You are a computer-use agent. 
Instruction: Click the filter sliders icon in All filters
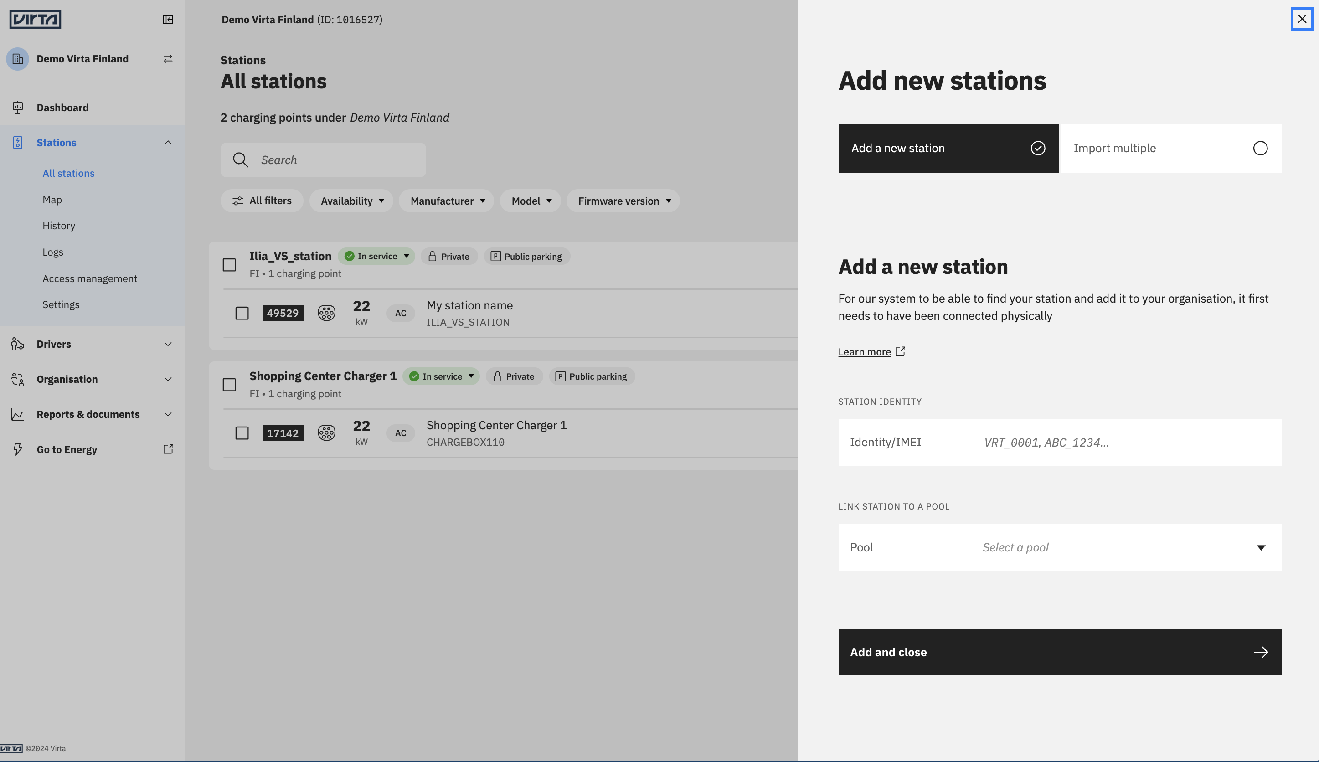[x=237, y=201]
